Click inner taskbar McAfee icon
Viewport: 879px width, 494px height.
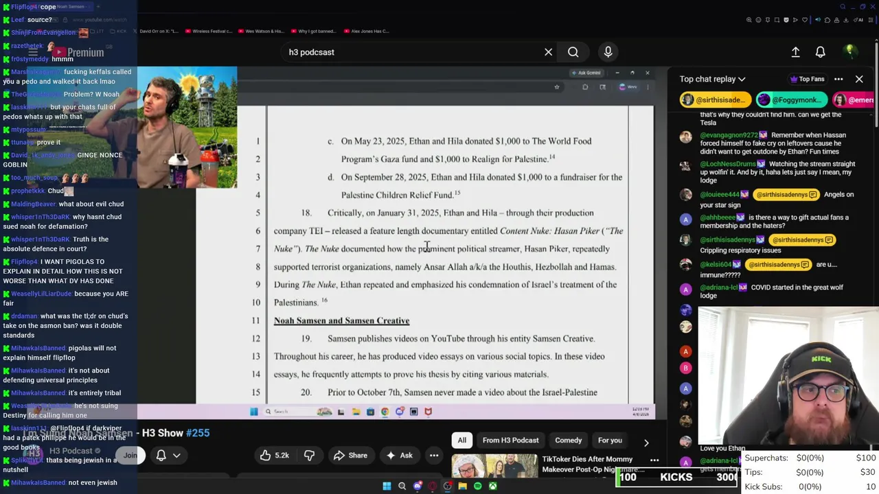click(x=428, y=412)
